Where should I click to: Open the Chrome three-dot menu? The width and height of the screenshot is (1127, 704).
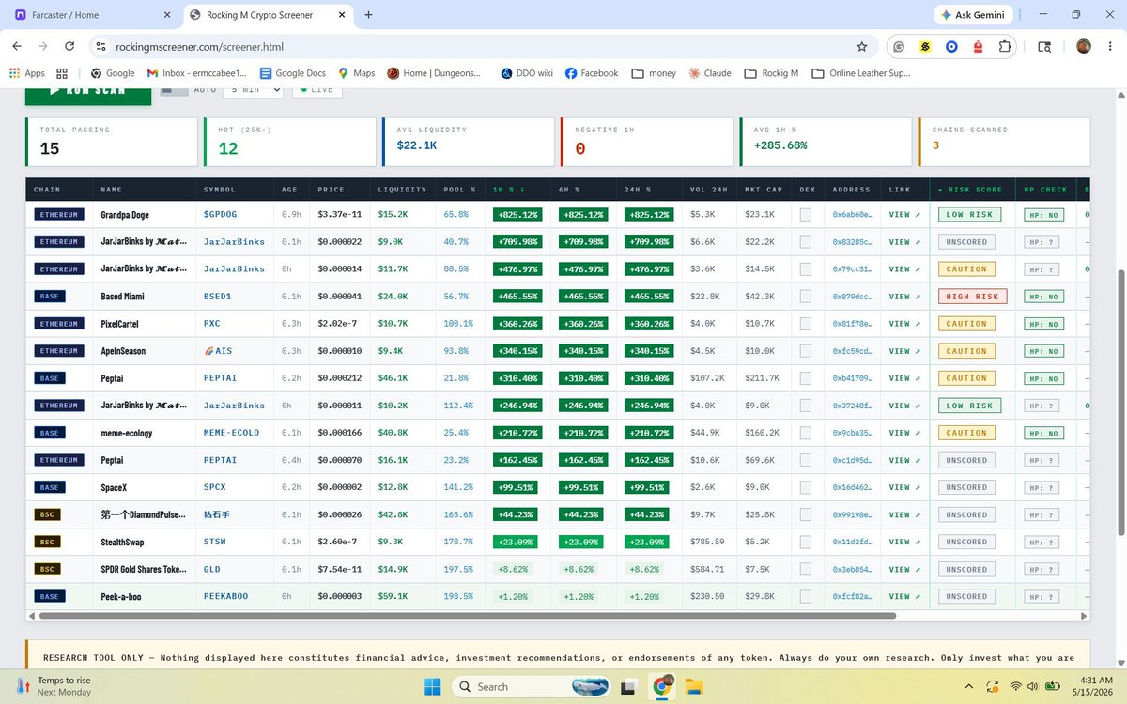click(1109, 46)
